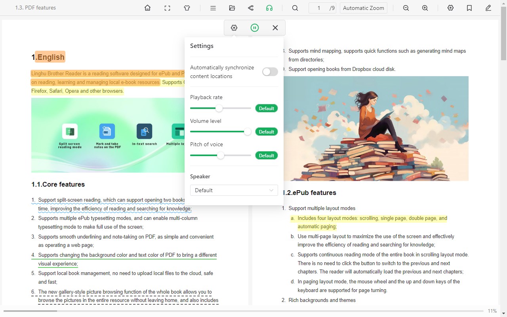Click the '1.2.ePub features' heading
Screen dimensions: 507x317
[309, 193]
